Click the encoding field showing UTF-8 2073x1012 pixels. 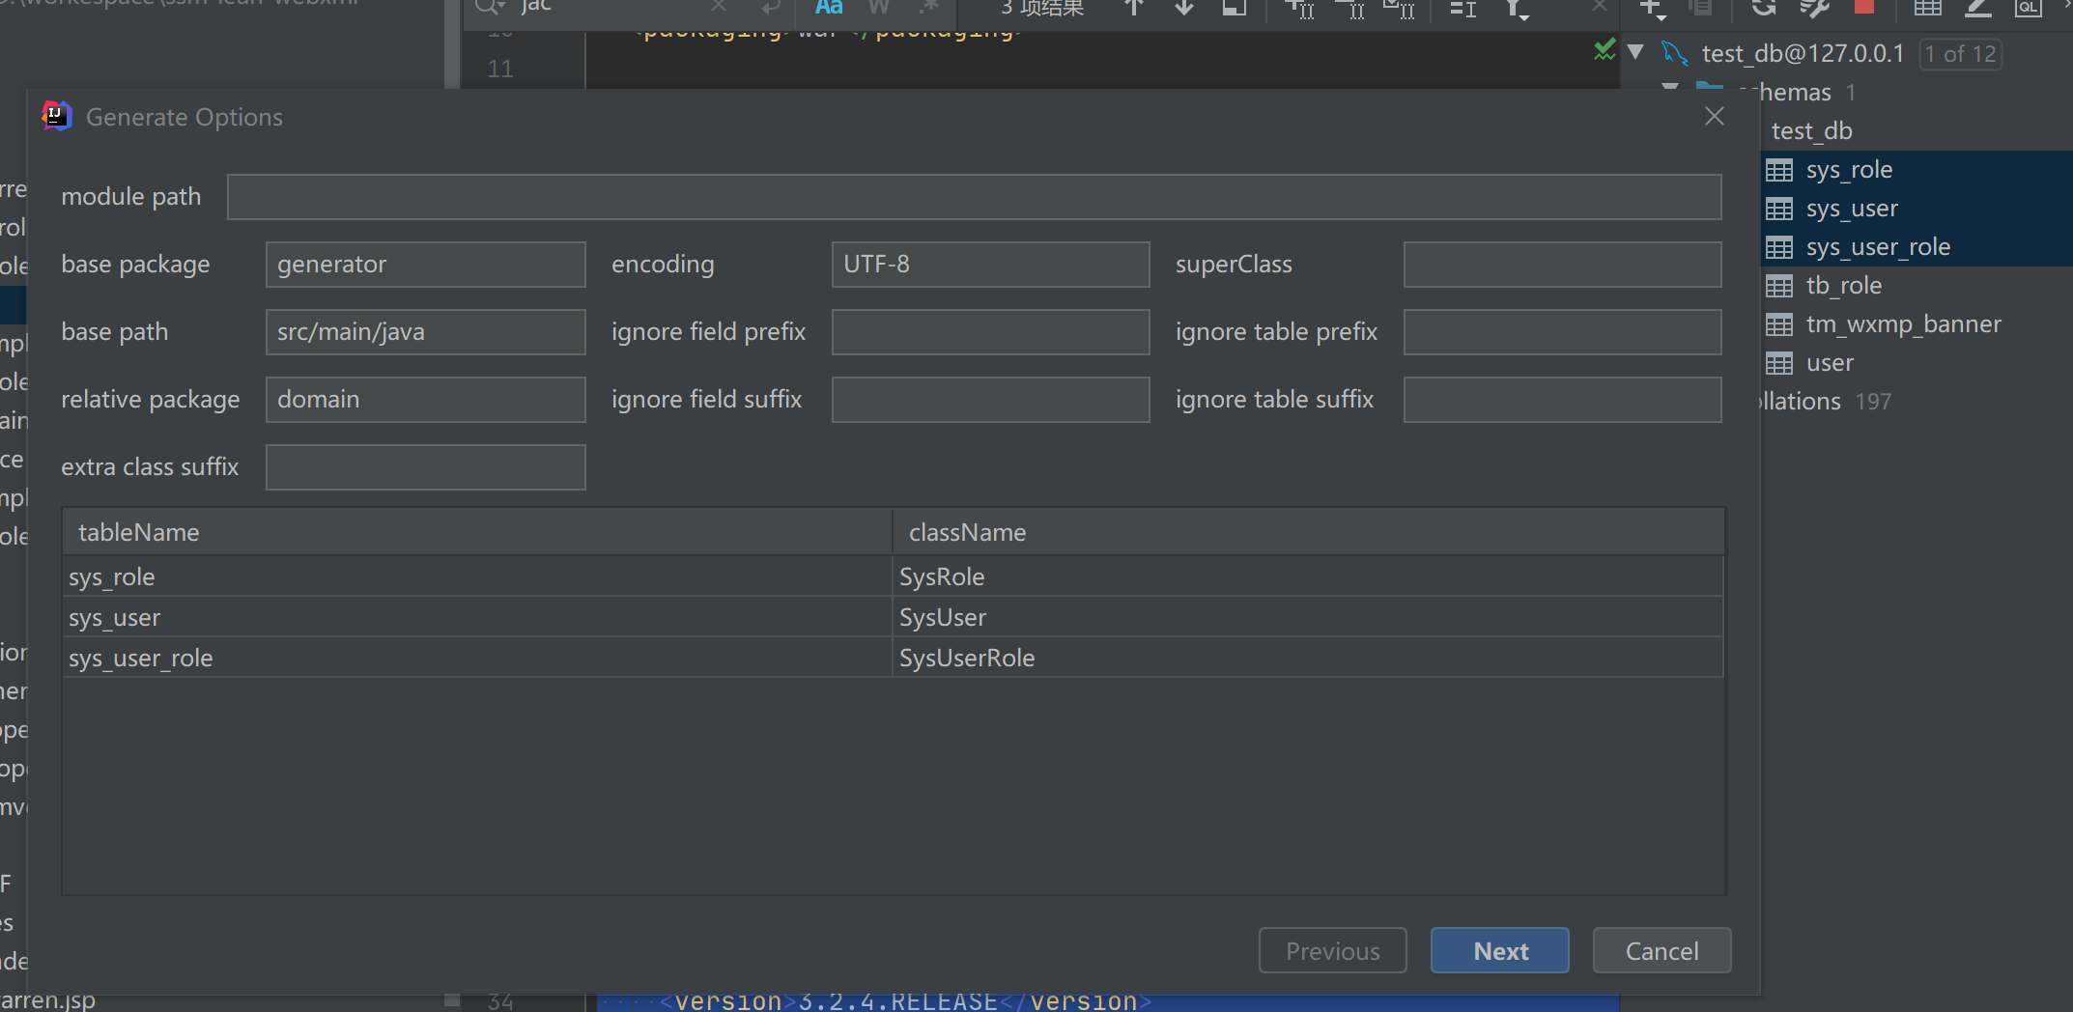coord(990,265)
